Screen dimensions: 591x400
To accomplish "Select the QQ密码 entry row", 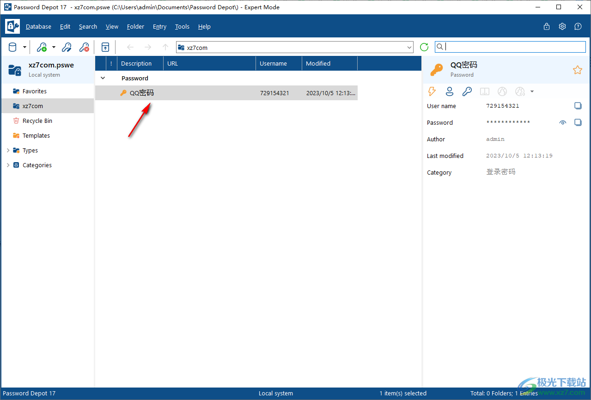I will (226, 93).
